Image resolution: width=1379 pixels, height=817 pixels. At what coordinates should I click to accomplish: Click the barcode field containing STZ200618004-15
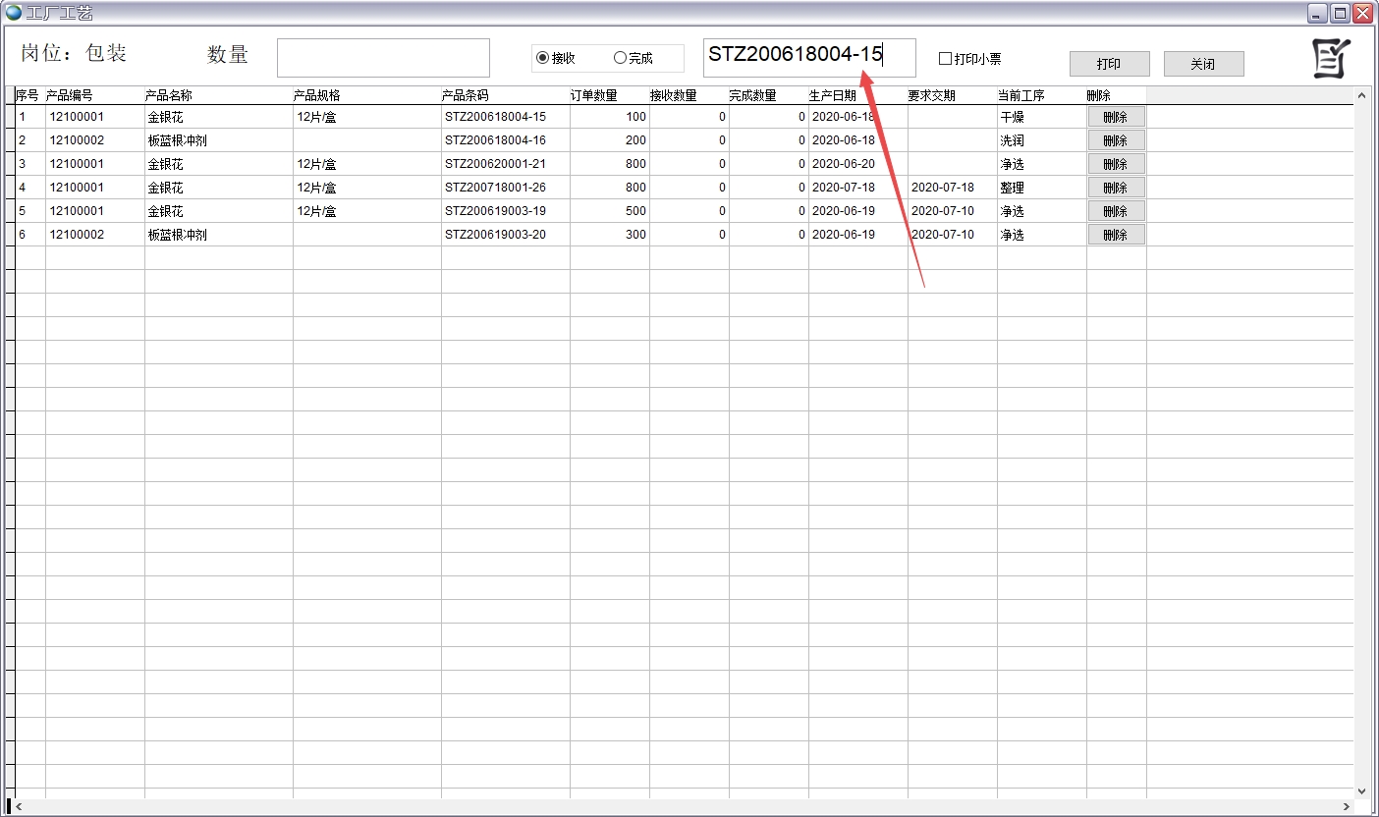(809, 58)
